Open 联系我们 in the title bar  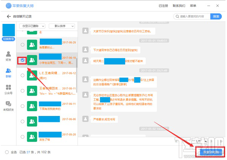(179, 6)
